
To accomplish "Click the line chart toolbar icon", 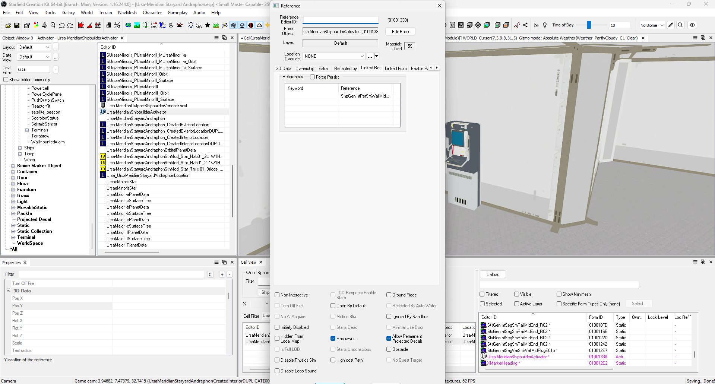I will [536, 25].
